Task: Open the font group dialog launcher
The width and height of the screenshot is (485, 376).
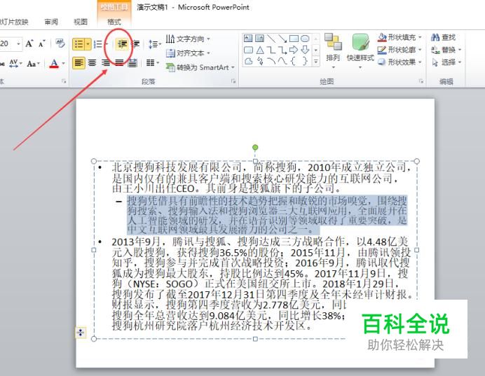Action: [x=64, y=81]
